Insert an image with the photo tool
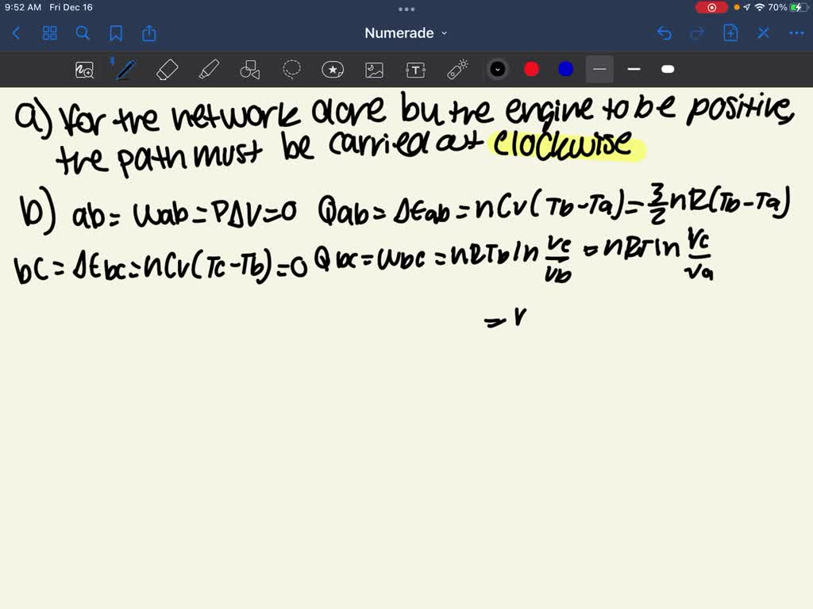 tap(373, 69)
